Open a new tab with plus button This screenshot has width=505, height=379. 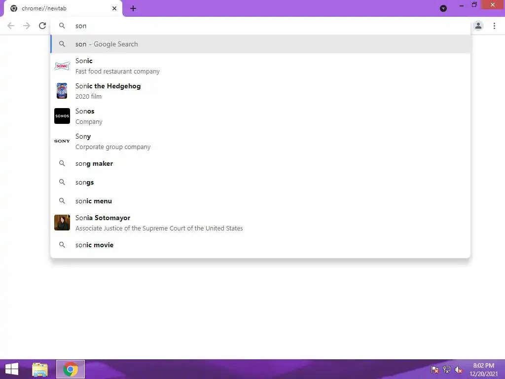[x=133, y=9]
